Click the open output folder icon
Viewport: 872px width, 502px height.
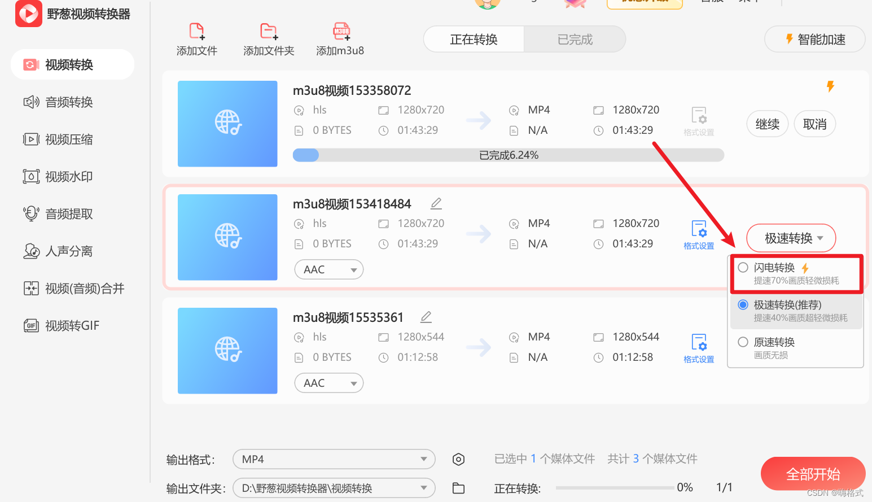tap(458, 488)
